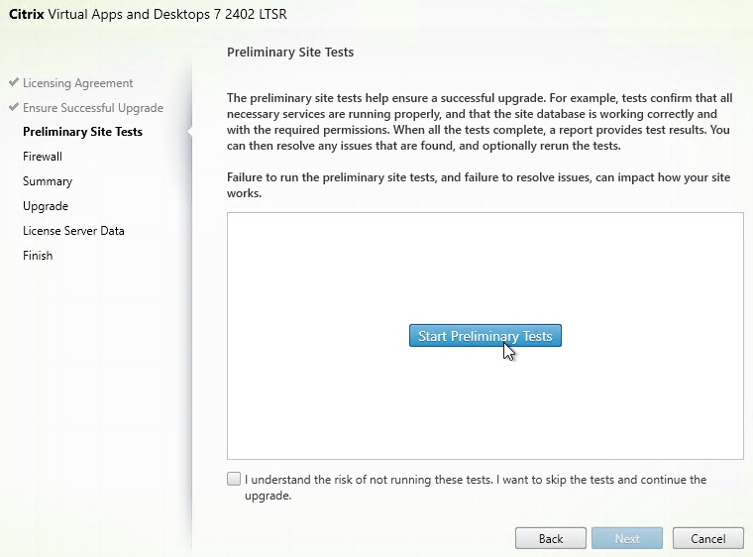Click the Citrix Virtual Apps and Desktops title

click(x=148, y=15)
